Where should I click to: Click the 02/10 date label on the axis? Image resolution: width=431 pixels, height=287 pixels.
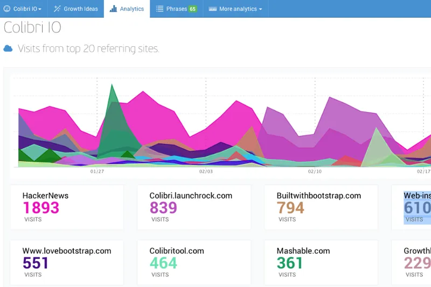tap(315, 171)
